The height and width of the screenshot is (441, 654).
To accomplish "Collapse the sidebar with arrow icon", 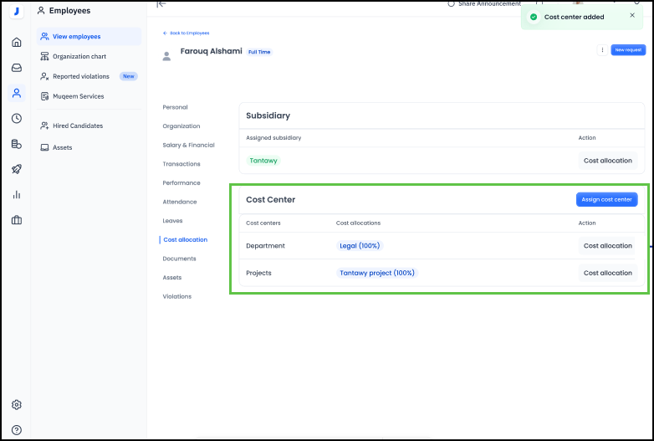I will [x=161, y=5].
